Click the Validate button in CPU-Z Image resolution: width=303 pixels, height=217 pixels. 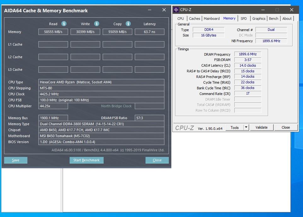coord(261,127)
